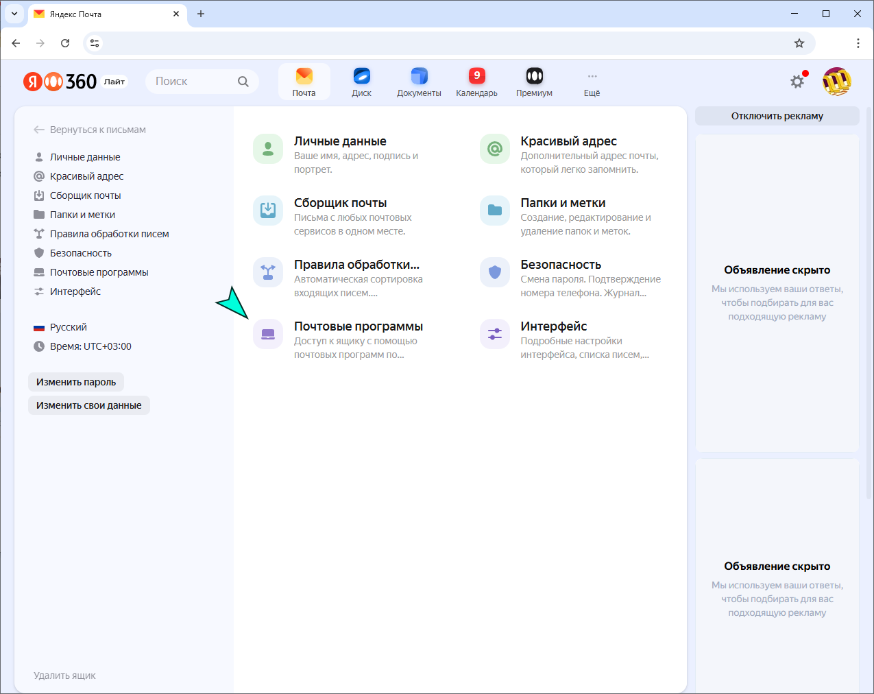Click inside the Поиск search field
The width and height of the screenshot is (874, 694).
pyautogui.click(x=192, y=81)
